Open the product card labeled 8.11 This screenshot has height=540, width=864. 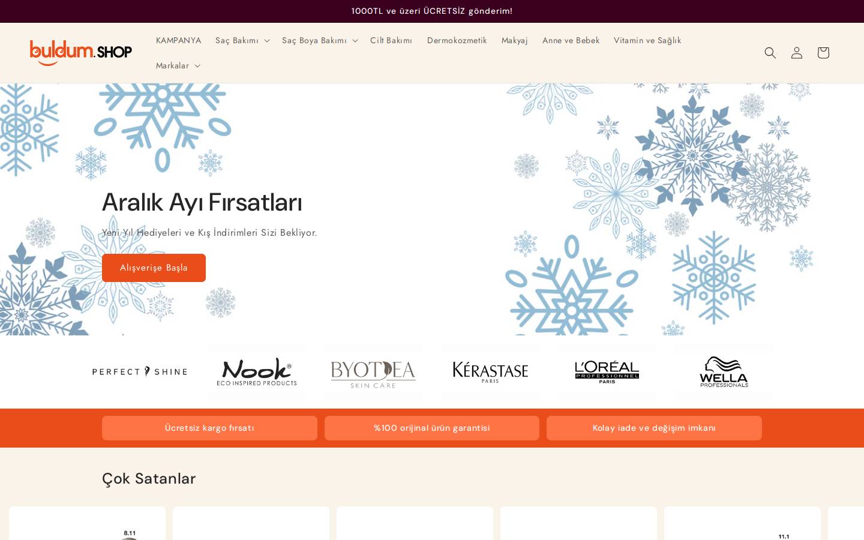pos(87,523)
